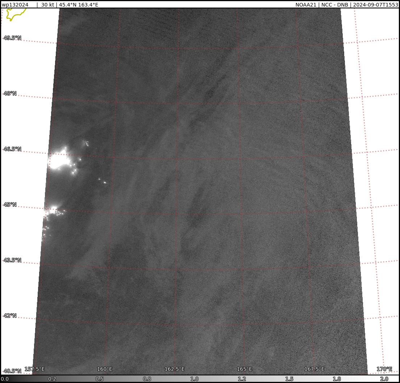Screen dimensions: 400x383
Task: Click the 49.5°N latitude label
Action: point(12,38)
